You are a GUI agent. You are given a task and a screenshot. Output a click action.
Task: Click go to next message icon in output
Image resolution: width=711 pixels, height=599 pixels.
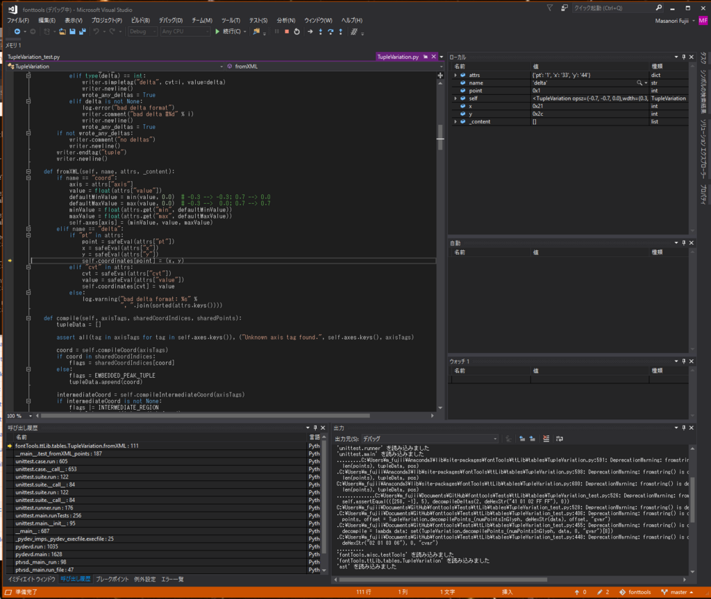point(533,439)
